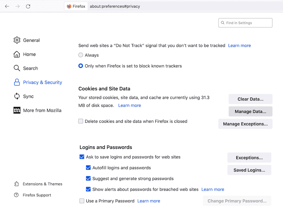
Task: Open Sync settings via sync arrows icon
Action: [17, 96]
